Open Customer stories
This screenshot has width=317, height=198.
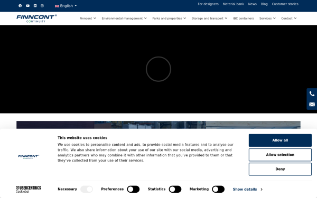click(x=285, y=4)
